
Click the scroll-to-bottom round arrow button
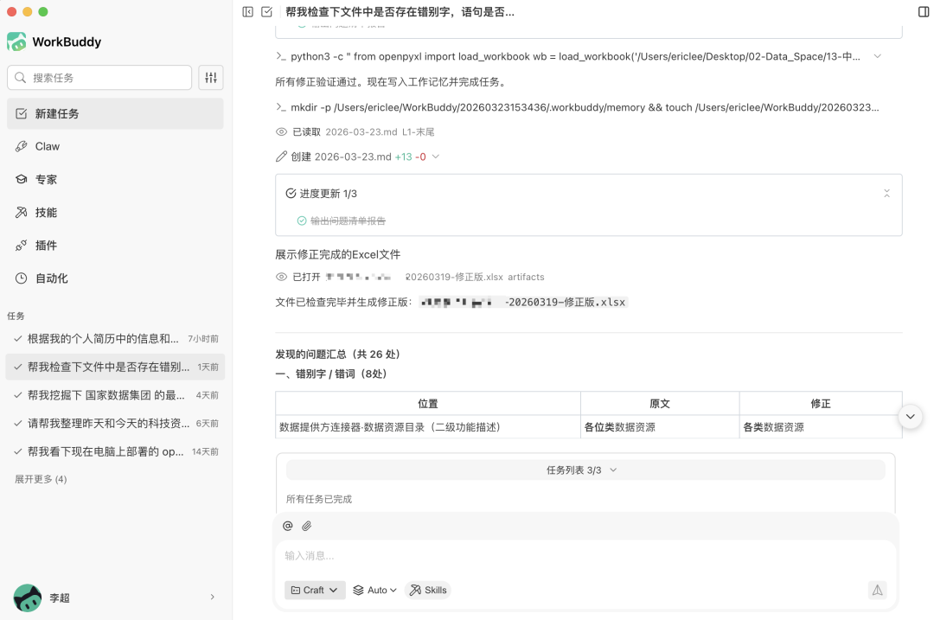(x=910, y=416)
